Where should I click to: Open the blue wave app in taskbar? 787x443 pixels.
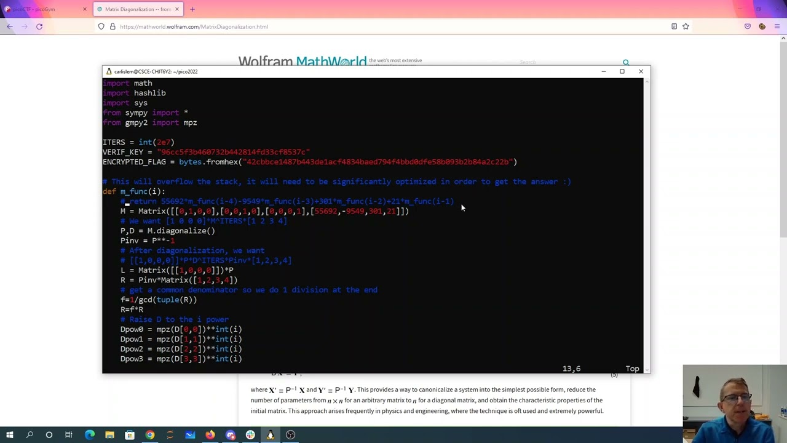(x=190, y=435)
